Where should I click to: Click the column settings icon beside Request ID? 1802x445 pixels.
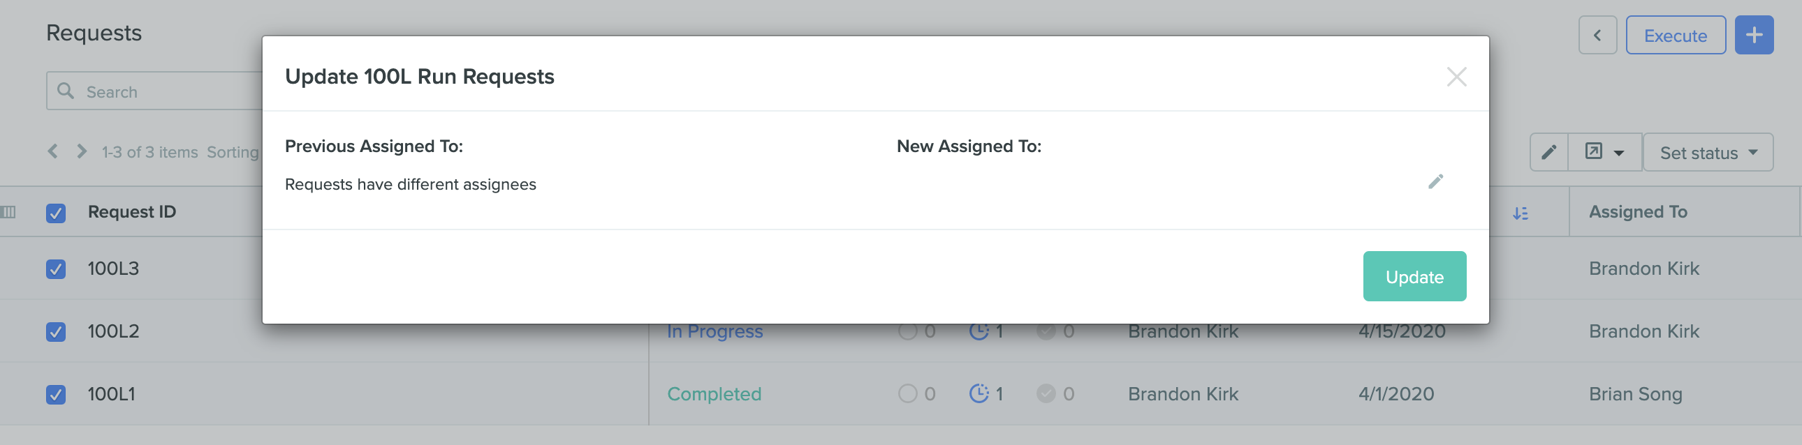(x=8, y=211)
